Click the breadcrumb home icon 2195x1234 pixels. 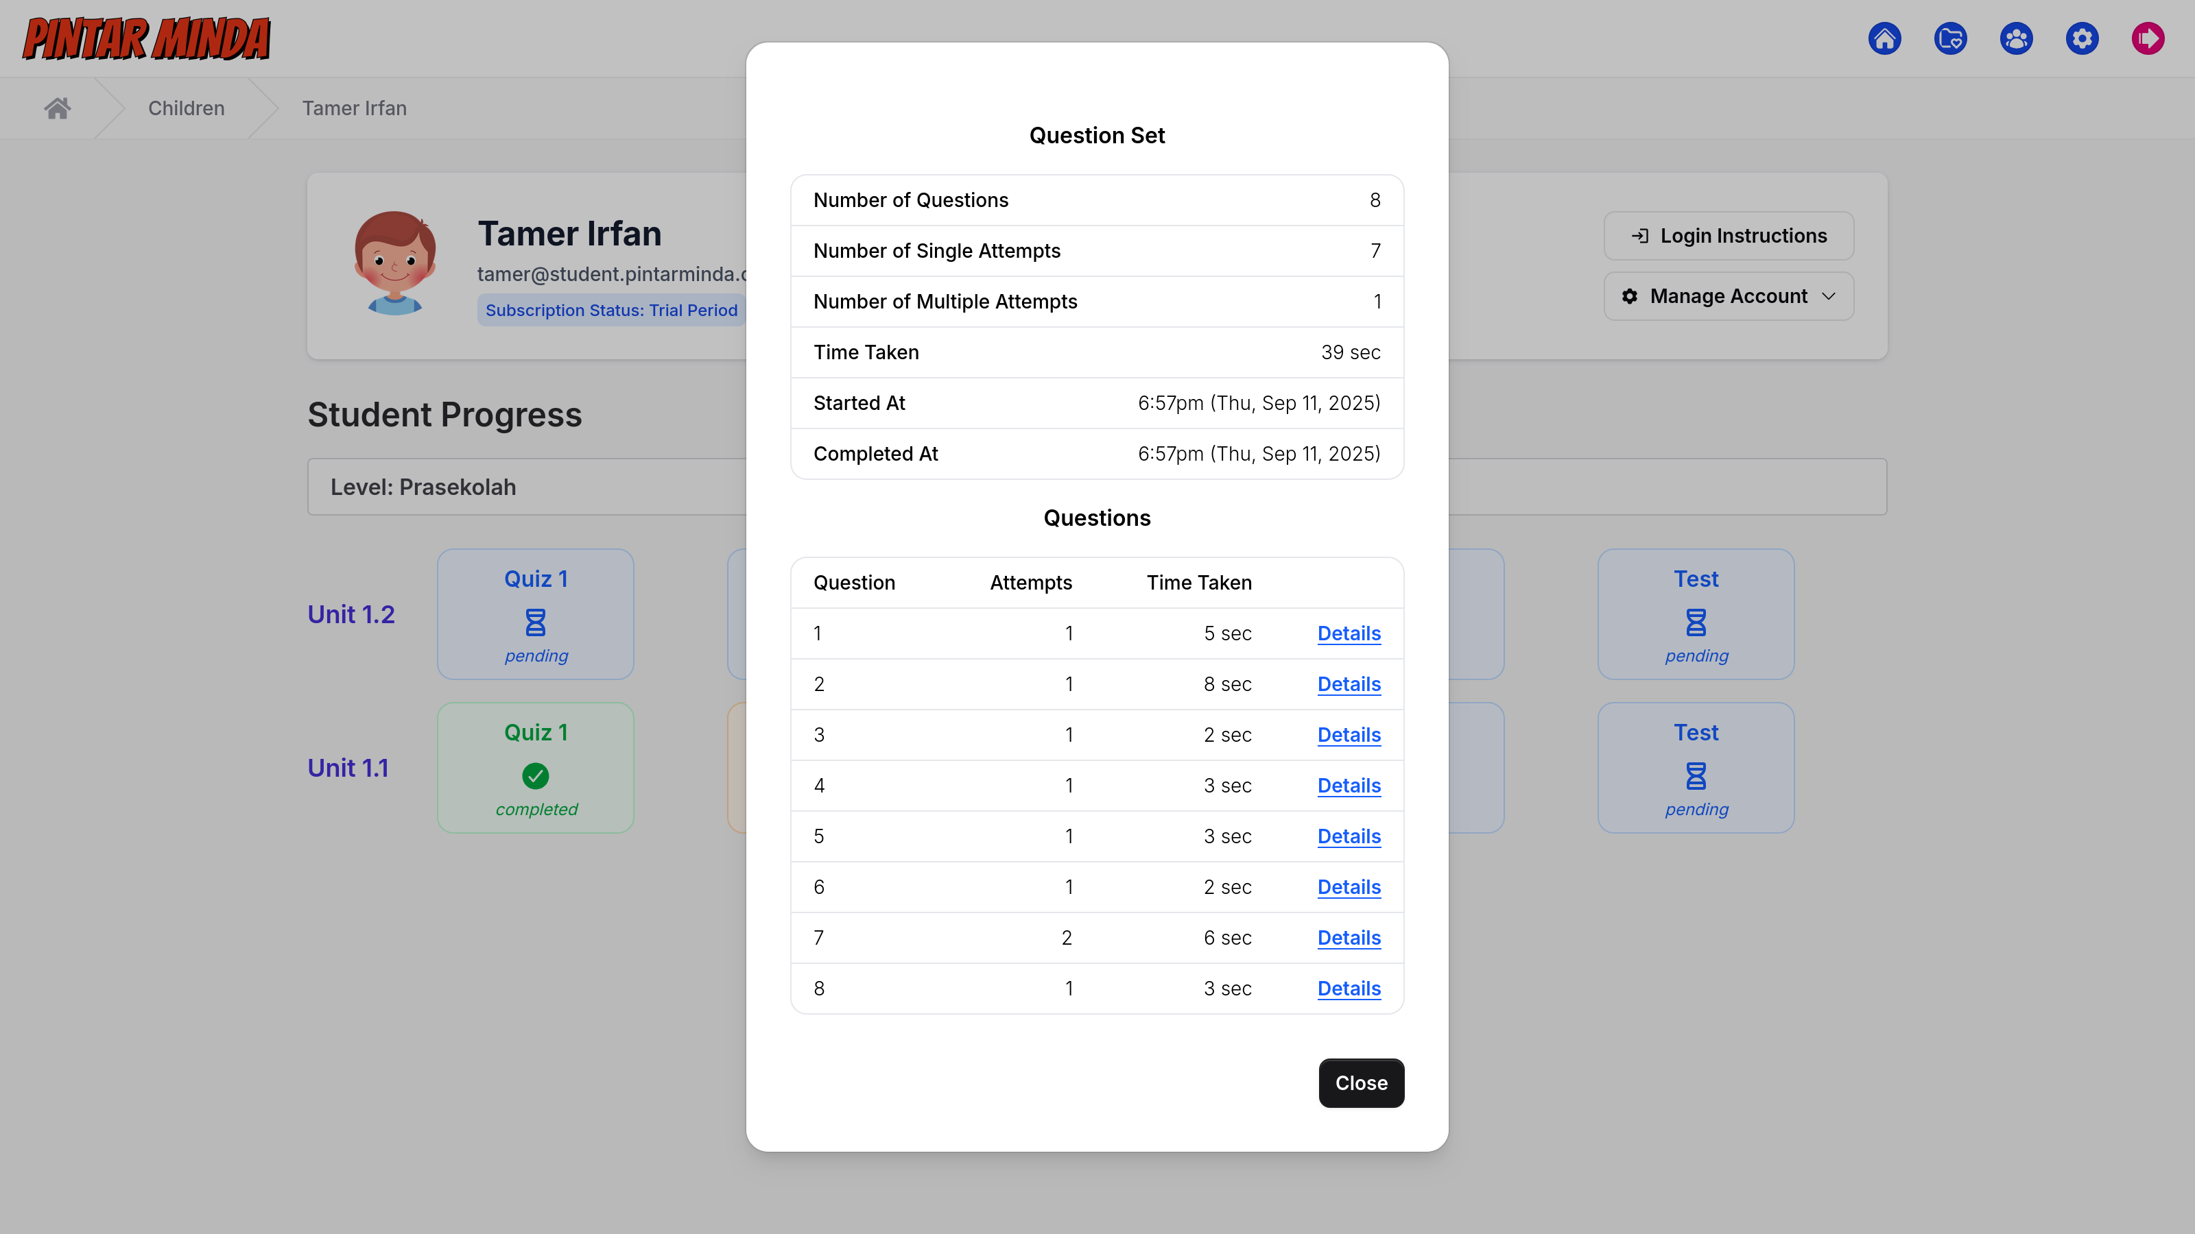pyautogui.click(x=57, y=108)
